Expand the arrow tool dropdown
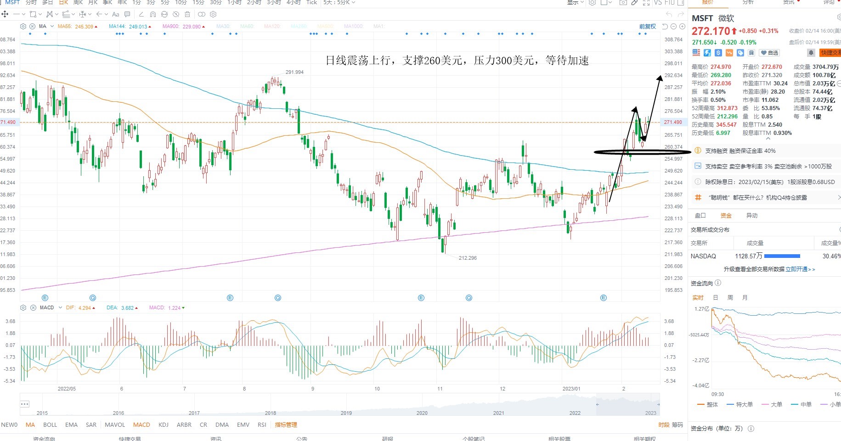The width and height of the screenshot is (841, 441). (x=106, y=14)
